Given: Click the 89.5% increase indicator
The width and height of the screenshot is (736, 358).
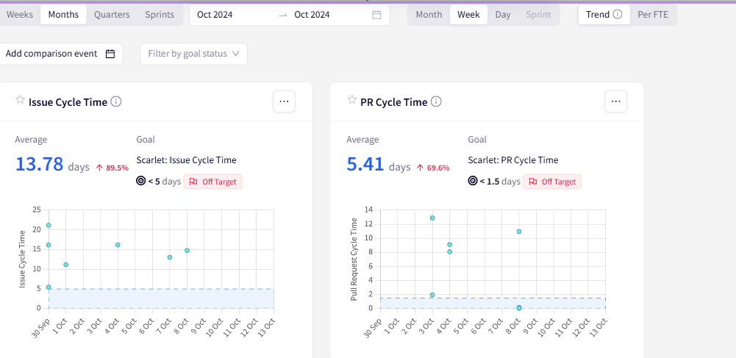Looking at the screenshot, I should [x=112, y=168].
